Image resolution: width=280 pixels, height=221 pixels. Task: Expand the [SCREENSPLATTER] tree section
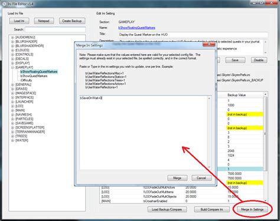(x=12, y=127)
